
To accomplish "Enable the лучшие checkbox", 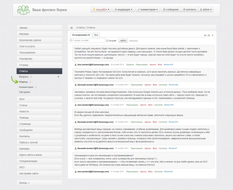I will click(107, 41).
